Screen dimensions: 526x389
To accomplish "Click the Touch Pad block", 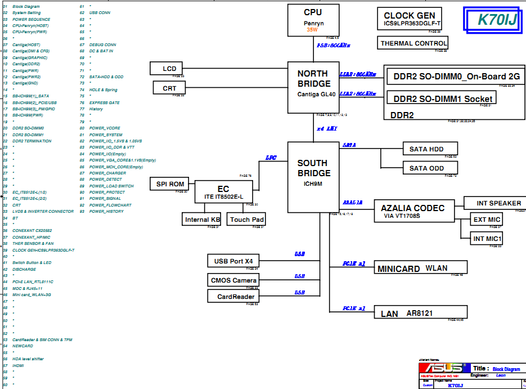I will coord(246,219).
